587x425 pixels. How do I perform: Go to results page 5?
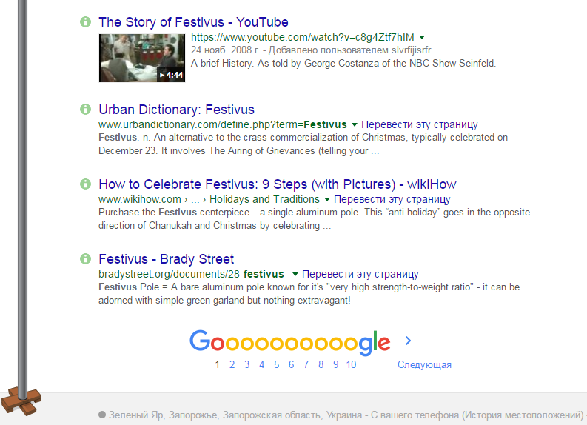pyautogui.click(x=276, y=364)
